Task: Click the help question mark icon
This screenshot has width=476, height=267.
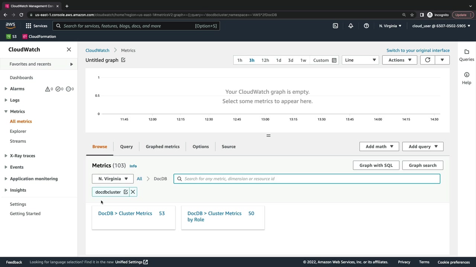Action: click(366, 26)
